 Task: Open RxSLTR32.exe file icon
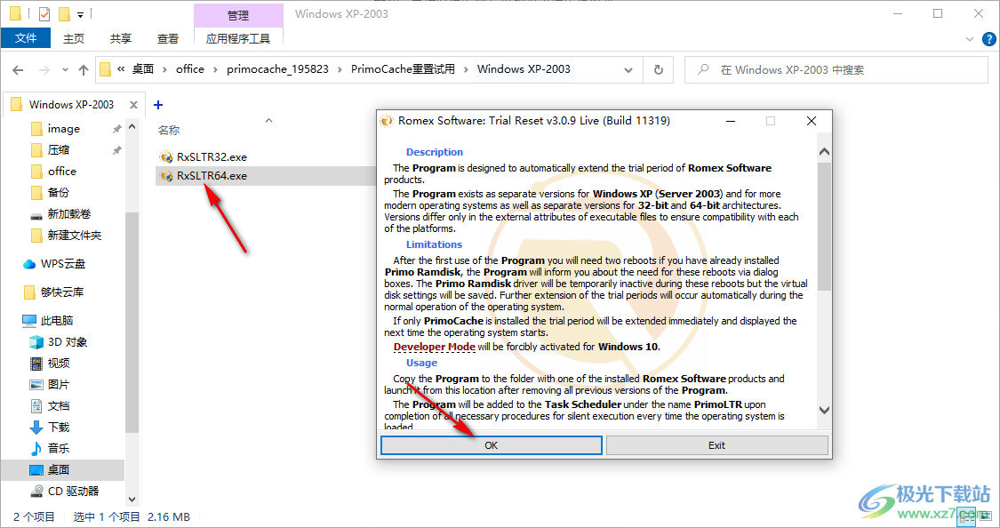tap(166, 156)
